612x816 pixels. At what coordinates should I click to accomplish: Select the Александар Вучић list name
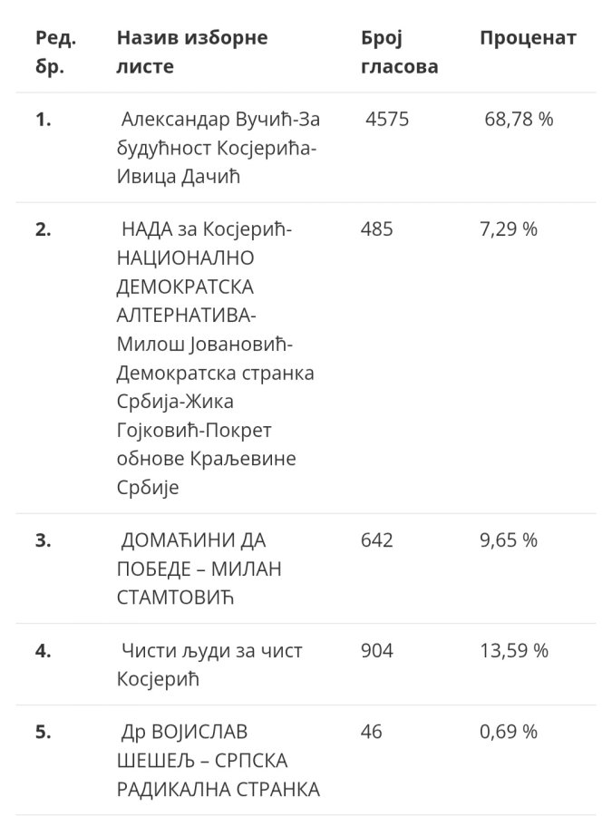pyautogui.click(x=218, y=148)
